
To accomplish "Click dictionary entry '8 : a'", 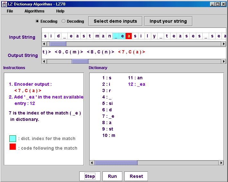I will 107,123.
